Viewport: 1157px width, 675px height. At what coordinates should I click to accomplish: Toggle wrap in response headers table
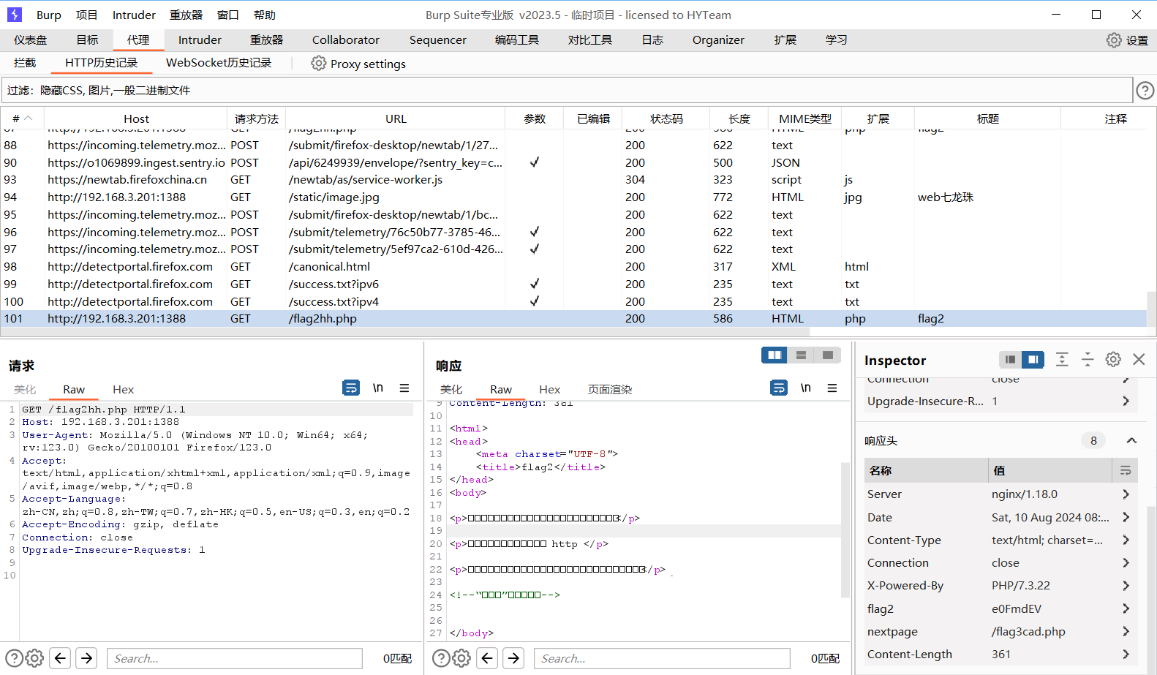click(x=1125, y=470)
